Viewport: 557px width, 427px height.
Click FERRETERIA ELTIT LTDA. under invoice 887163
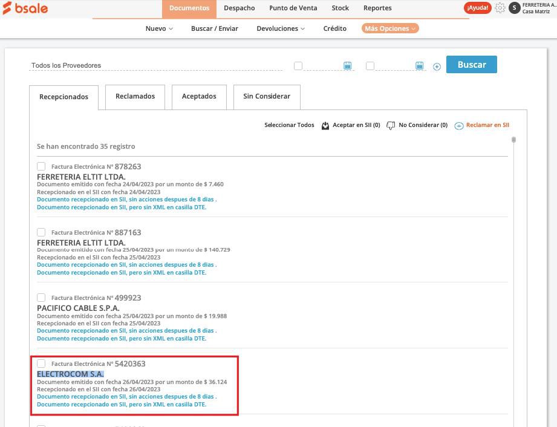(x=82, y=243)
